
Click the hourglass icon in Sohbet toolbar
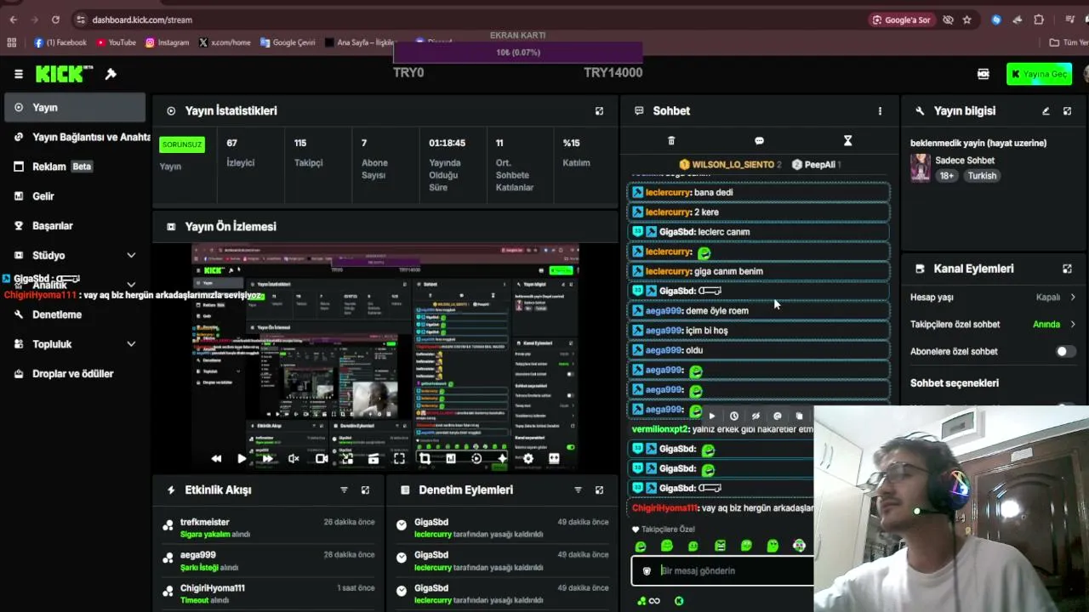click(x=847, y=140)
